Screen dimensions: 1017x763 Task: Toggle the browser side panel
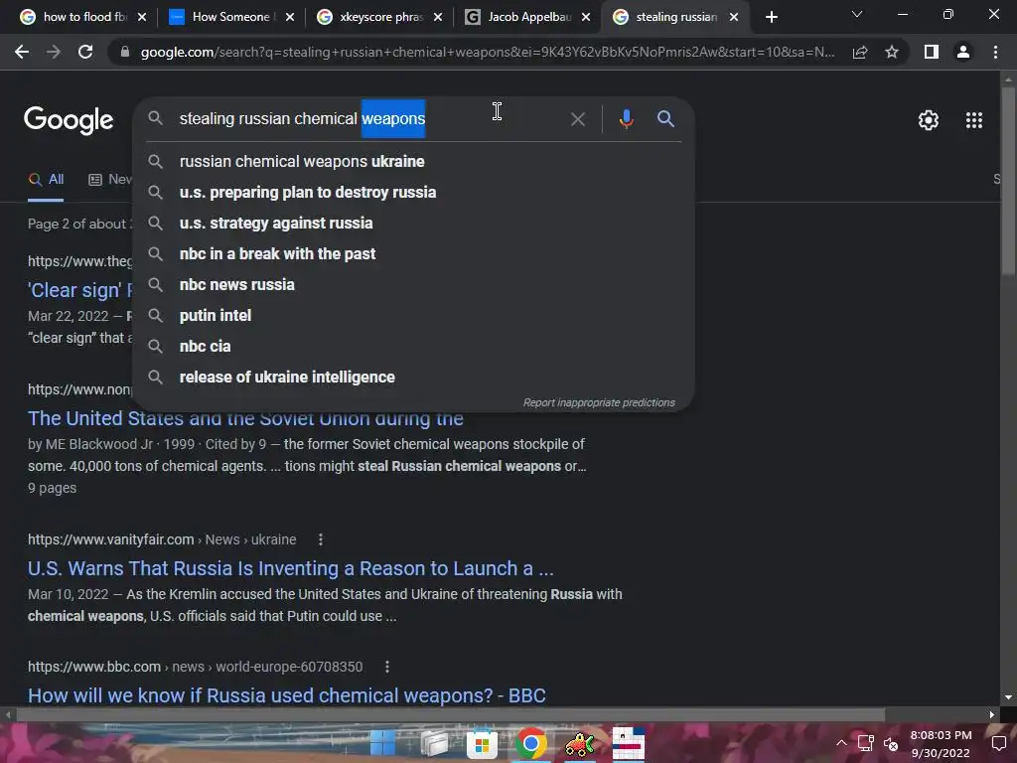click(x=932, y=52)
